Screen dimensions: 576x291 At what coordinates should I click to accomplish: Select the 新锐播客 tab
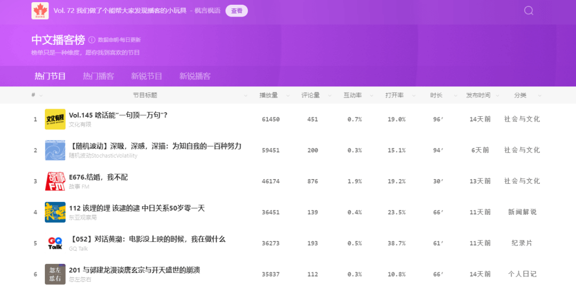pyautogui.click(x=195, y=76)
